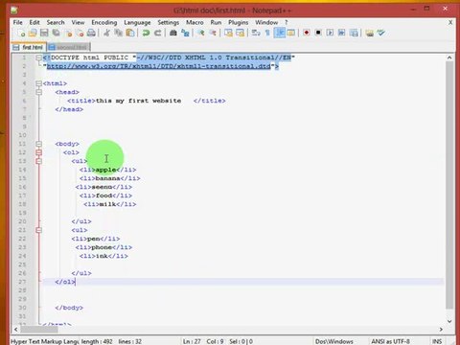Viewport: 460px width, 345px height.
Task: Open the Edit menu
Action: (x=34, y=22)
